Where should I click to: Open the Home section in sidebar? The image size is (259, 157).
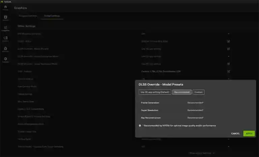pos(5,7)
